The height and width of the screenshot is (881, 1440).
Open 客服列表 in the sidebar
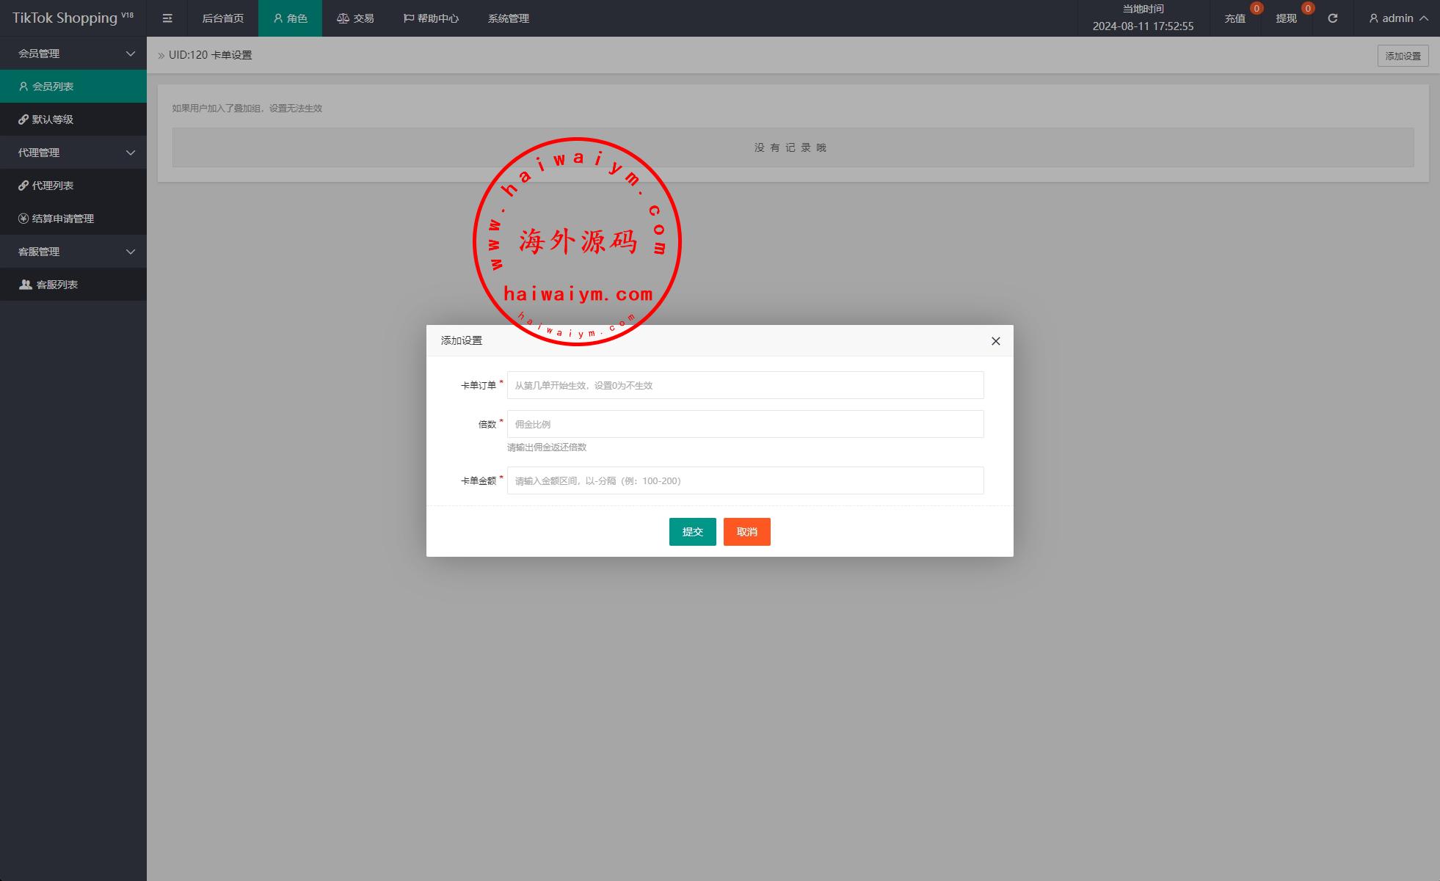pos(57,285)
